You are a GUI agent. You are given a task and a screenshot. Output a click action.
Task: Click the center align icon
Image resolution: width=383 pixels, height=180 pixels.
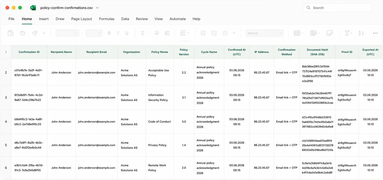pos(156,33)
